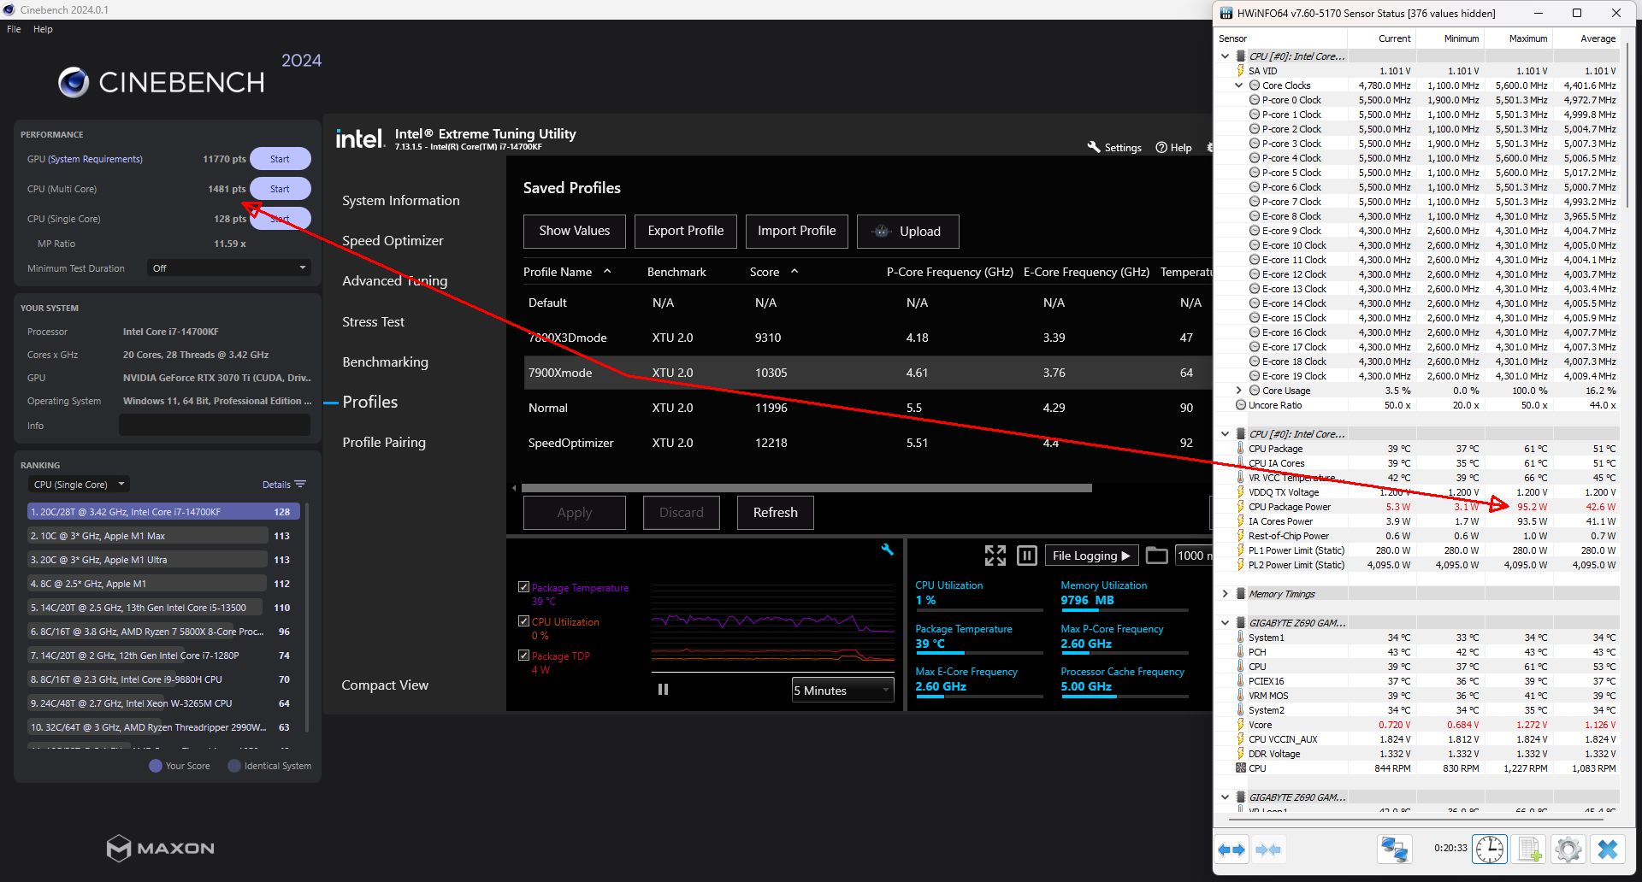1642x882 pixels.
Task: Expand the Memory Timings group
Action: click(x=1226, y=594)
